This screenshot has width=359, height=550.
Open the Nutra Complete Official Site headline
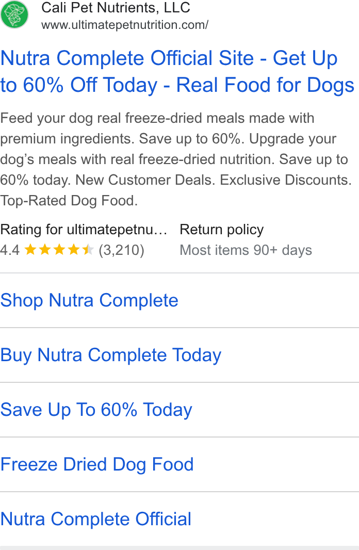pos(177,72)
